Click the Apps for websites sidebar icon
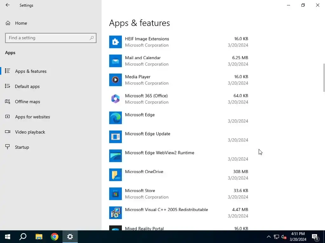 click(8, 116)
